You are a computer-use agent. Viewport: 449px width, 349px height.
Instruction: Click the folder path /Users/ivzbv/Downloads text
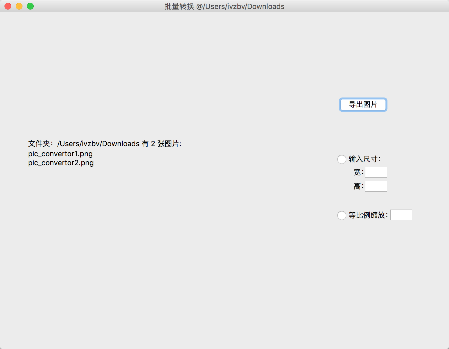(x=97, y=143)
